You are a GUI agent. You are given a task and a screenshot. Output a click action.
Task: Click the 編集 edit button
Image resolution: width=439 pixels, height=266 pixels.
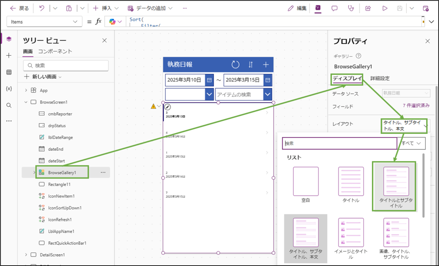pyautogui.click(x=297, y=8)
